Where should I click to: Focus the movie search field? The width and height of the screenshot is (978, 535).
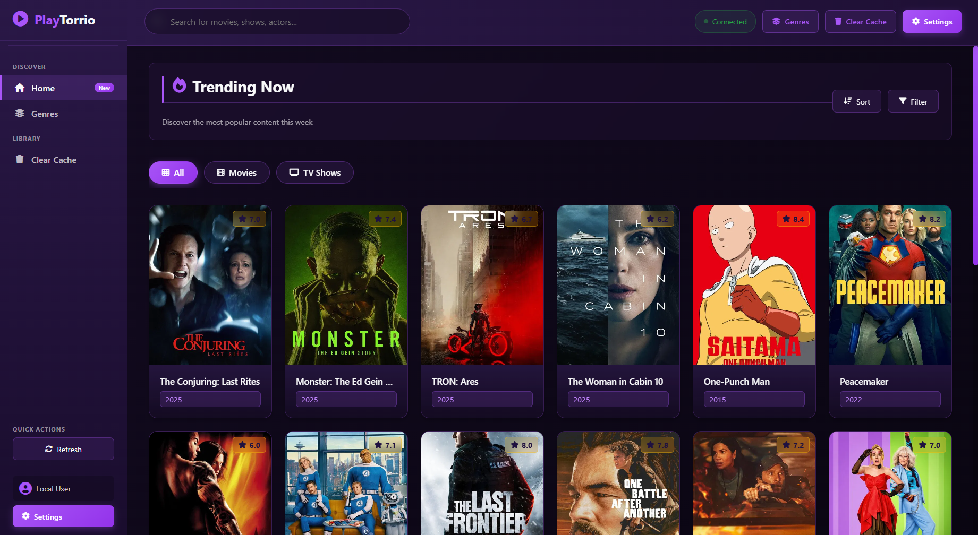277,22
